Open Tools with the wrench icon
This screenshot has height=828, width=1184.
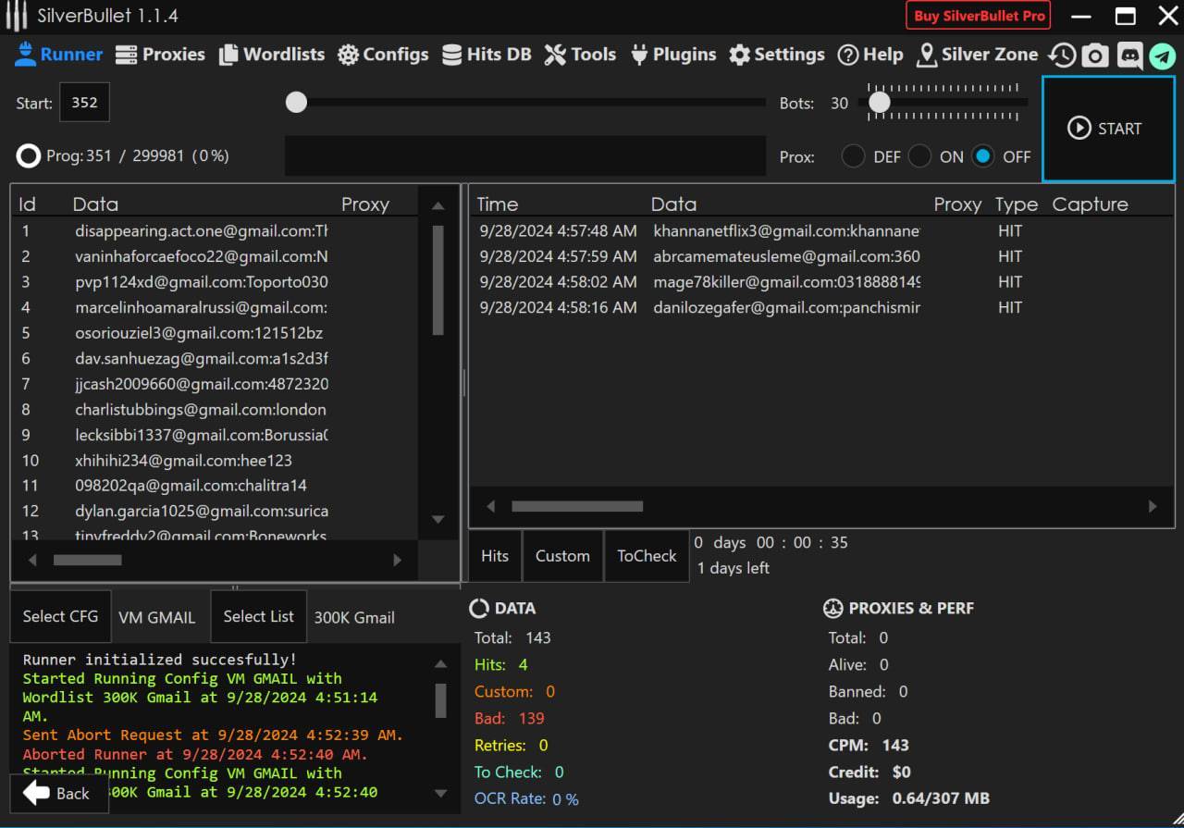580,55
